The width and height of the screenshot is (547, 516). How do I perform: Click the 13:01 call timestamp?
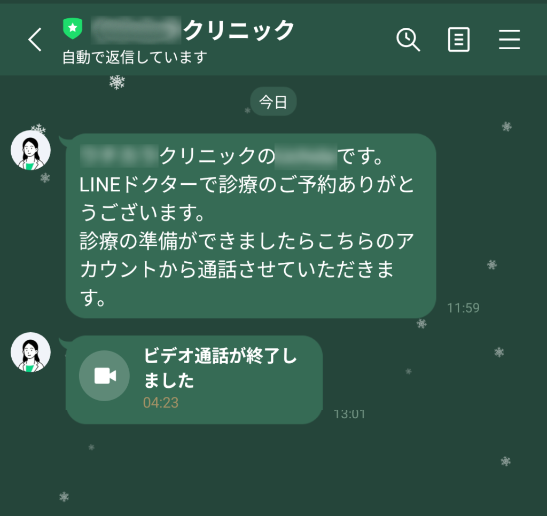click(349, 414)
